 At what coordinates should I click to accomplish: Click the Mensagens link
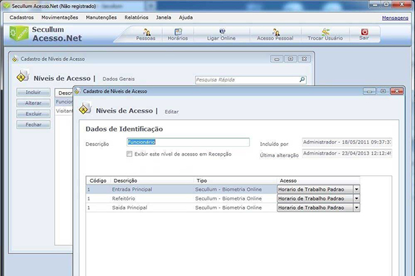[395, 18]
